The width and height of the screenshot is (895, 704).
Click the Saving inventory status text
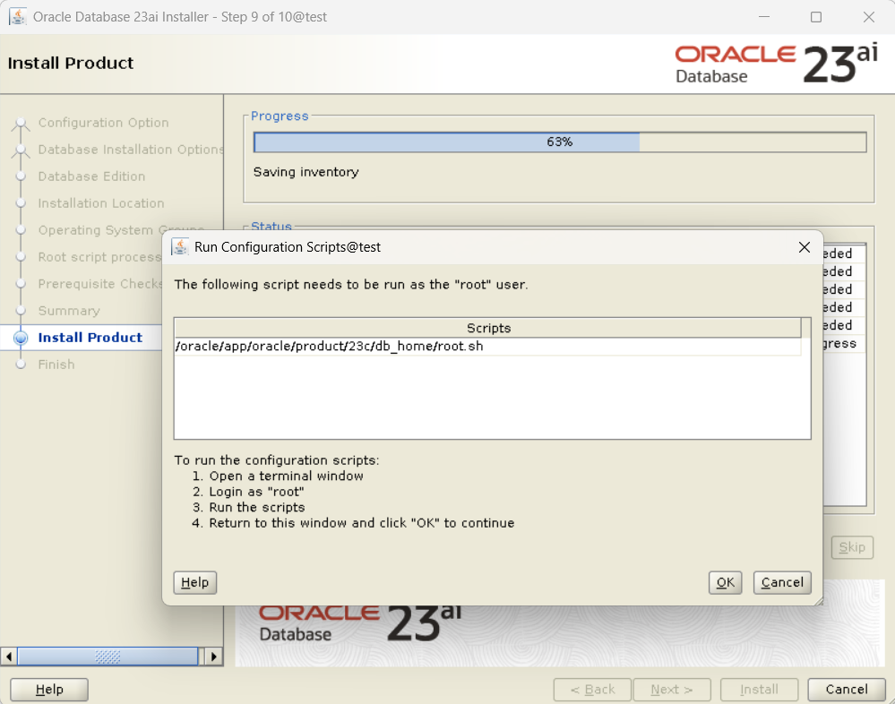pyautogui.click(x=306, y=172)
